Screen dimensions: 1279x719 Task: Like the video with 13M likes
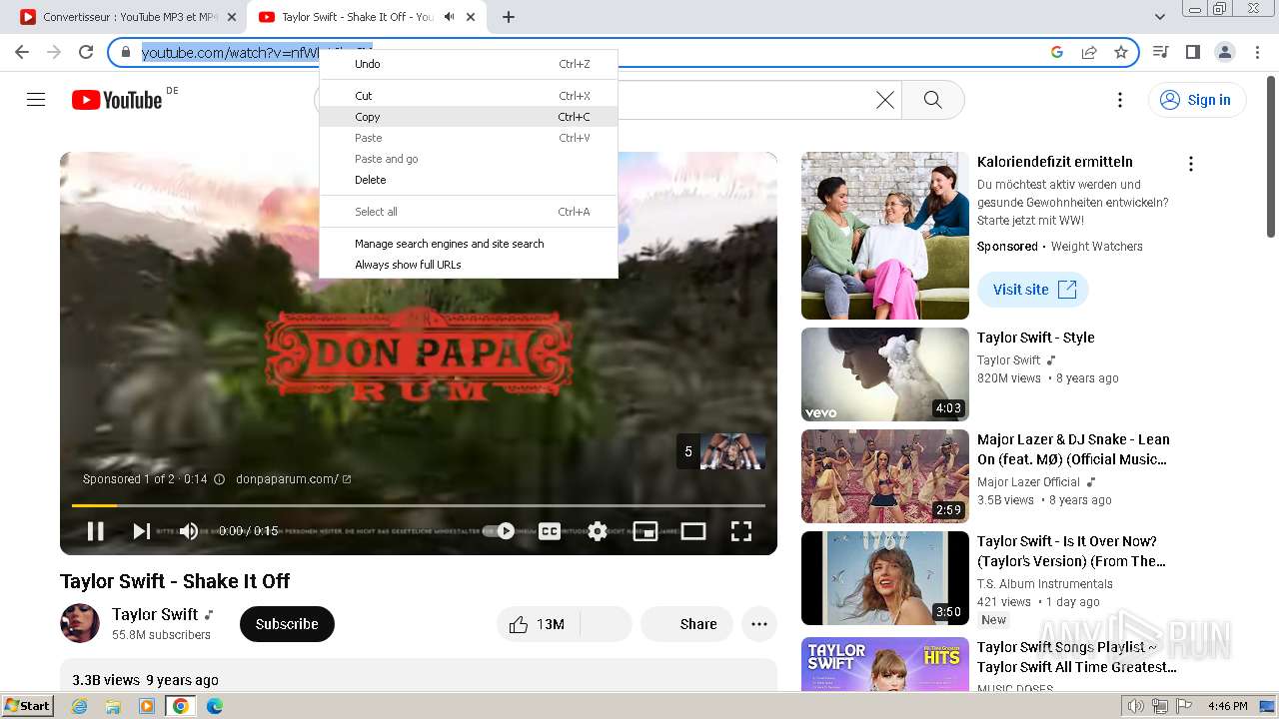pos(538,624)
